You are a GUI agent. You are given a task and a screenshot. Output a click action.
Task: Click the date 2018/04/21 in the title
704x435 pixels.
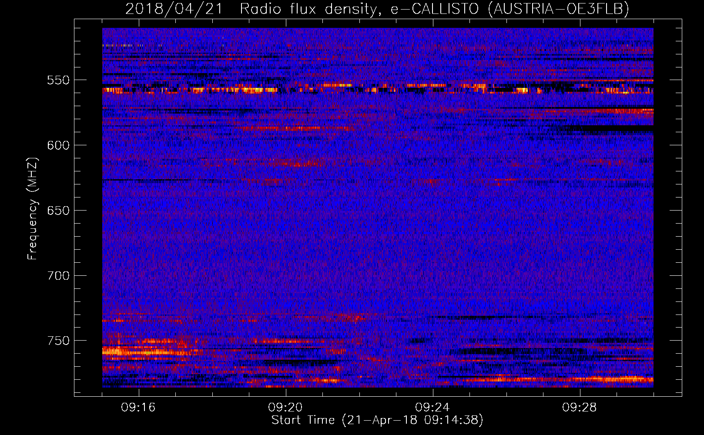click(174, 9)
